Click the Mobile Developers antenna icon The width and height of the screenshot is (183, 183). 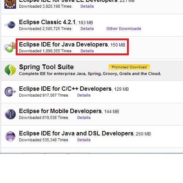point(10,114)
